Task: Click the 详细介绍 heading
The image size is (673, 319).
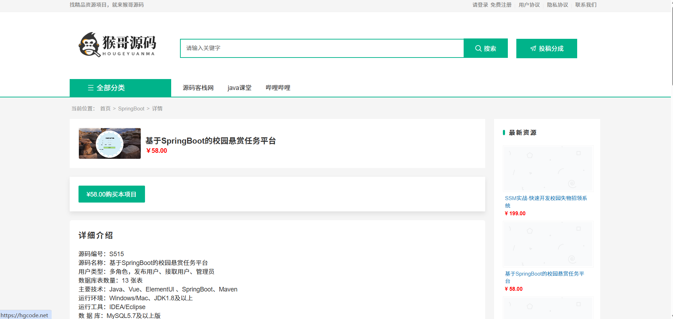Action: [95, 235]
